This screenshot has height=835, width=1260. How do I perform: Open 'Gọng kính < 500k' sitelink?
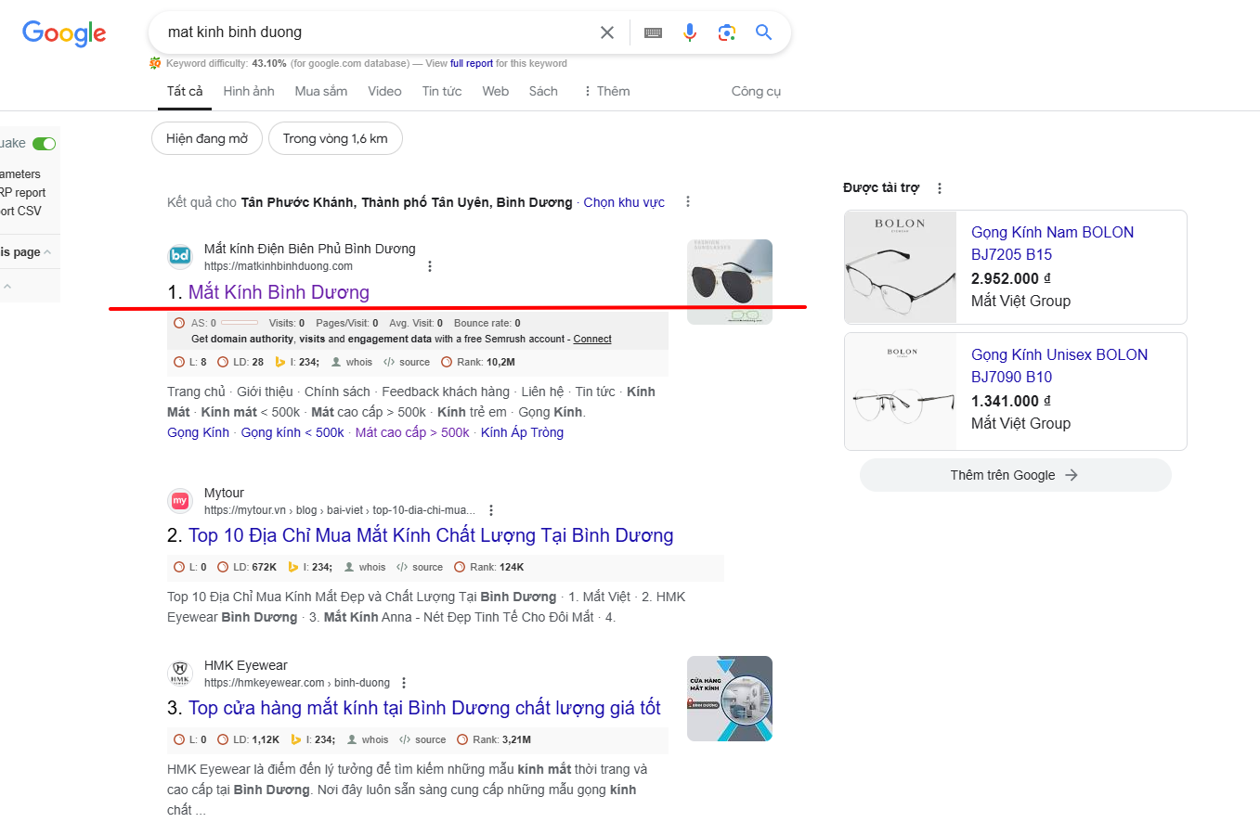[x=292, y=432]
